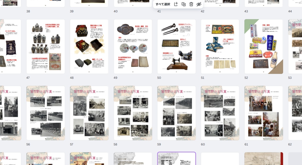
Task: Select the blank white page thumbnail in bottom row
Action: click(220, 158)
